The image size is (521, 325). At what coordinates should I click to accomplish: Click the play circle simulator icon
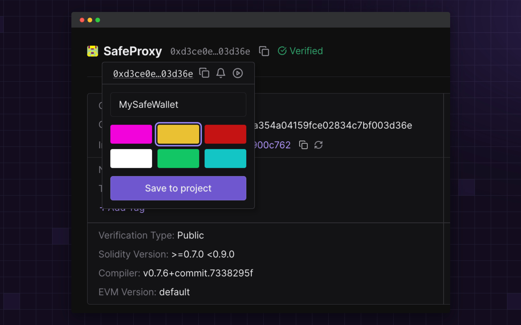pyautogui.click(x=238, y=73)
